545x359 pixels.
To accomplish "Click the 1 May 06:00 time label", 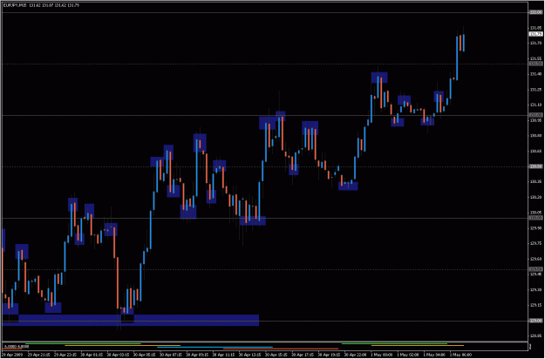I will 463,355.
